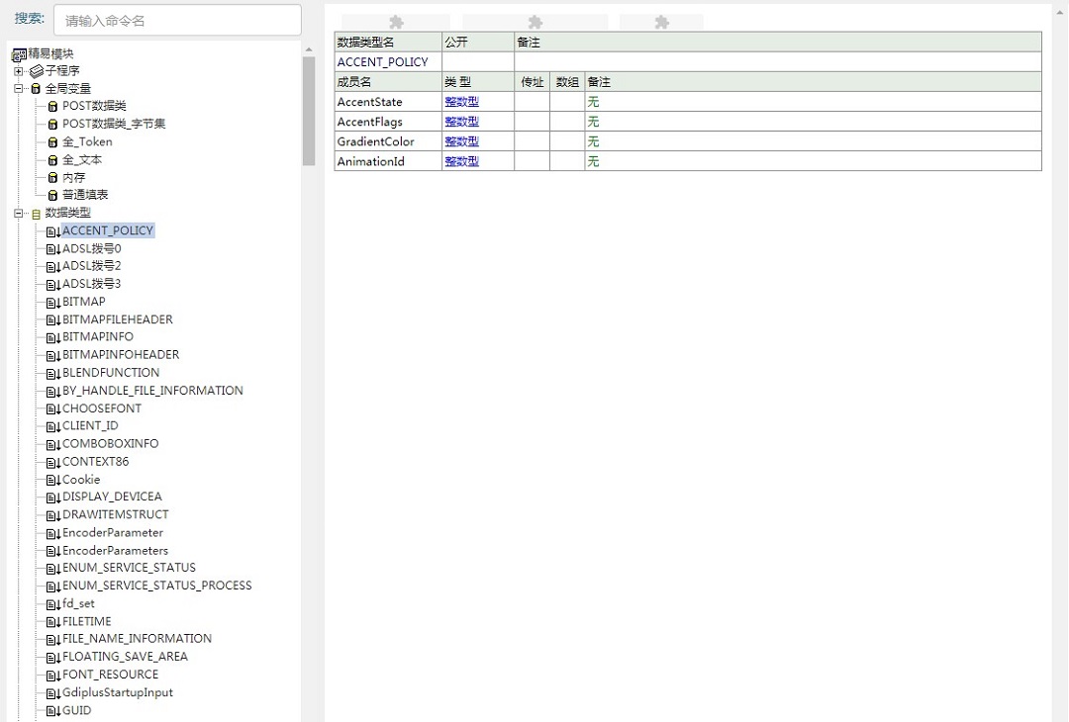Click the 全局变量 database icon
Screen dimensions: 1069x722
pos(37,89)
